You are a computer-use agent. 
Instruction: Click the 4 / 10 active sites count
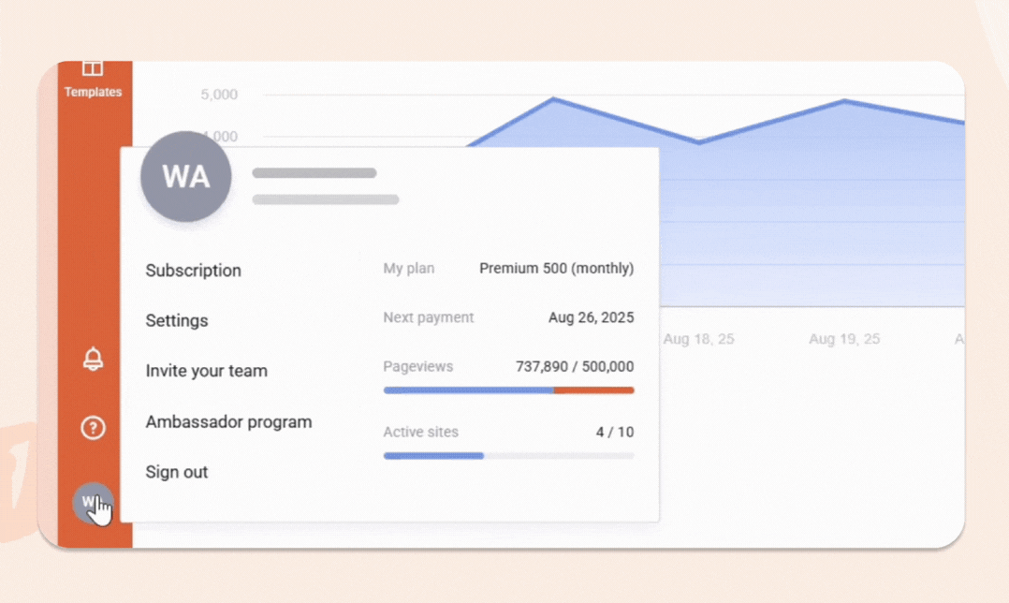coord(614,433)
